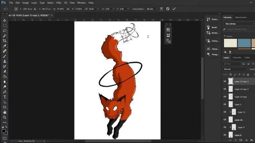
Task: Open the Character panel button
Action: [x=212, y=49]
